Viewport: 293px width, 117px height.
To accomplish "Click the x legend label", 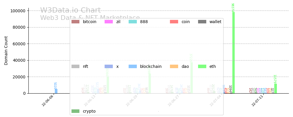I will [117, 66].
